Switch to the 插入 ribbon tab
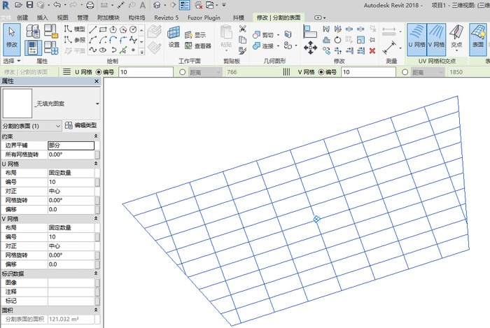 (x=43, y=16)
